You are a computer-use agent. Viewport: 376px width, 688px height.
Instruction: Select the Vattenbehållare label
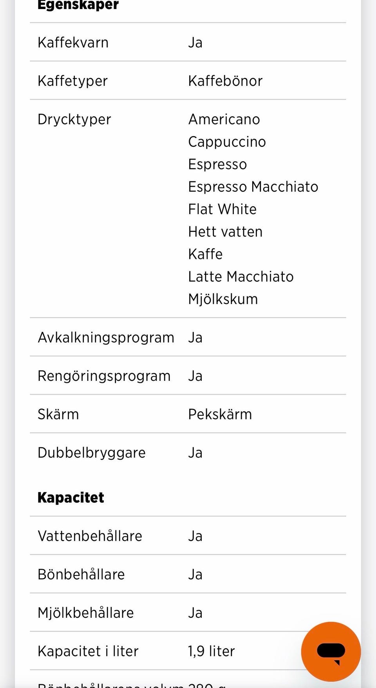point(90,536)
